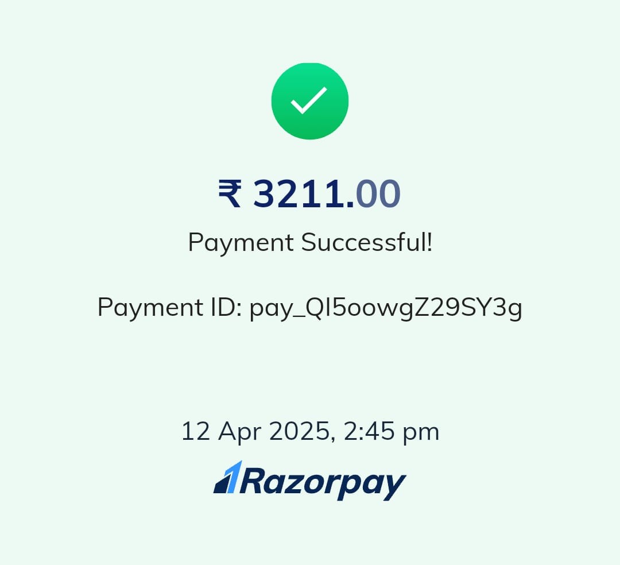Click the Razorpay wordmark text
The width and height of the screenshot is (620, 565).
pos(323,483)
